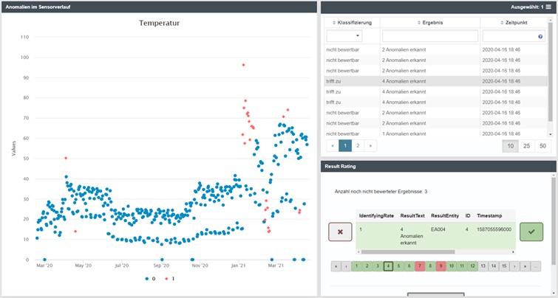This screenshot has height=298, width=558.
Task: Jump to rating result 4
Action: point(388,266)
